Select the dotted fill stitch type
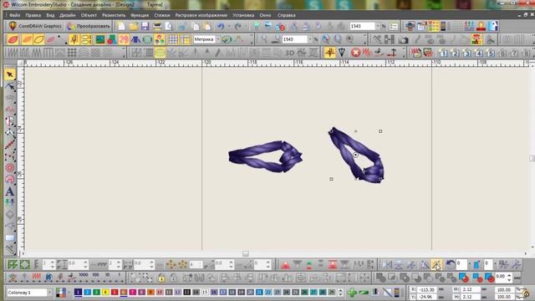 pyautogui.click(x=72, y=53)
